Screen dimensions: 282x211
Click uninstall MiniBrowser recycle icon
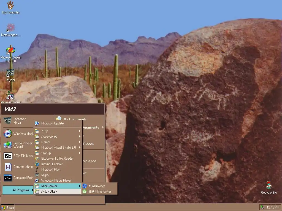[85, 191]
